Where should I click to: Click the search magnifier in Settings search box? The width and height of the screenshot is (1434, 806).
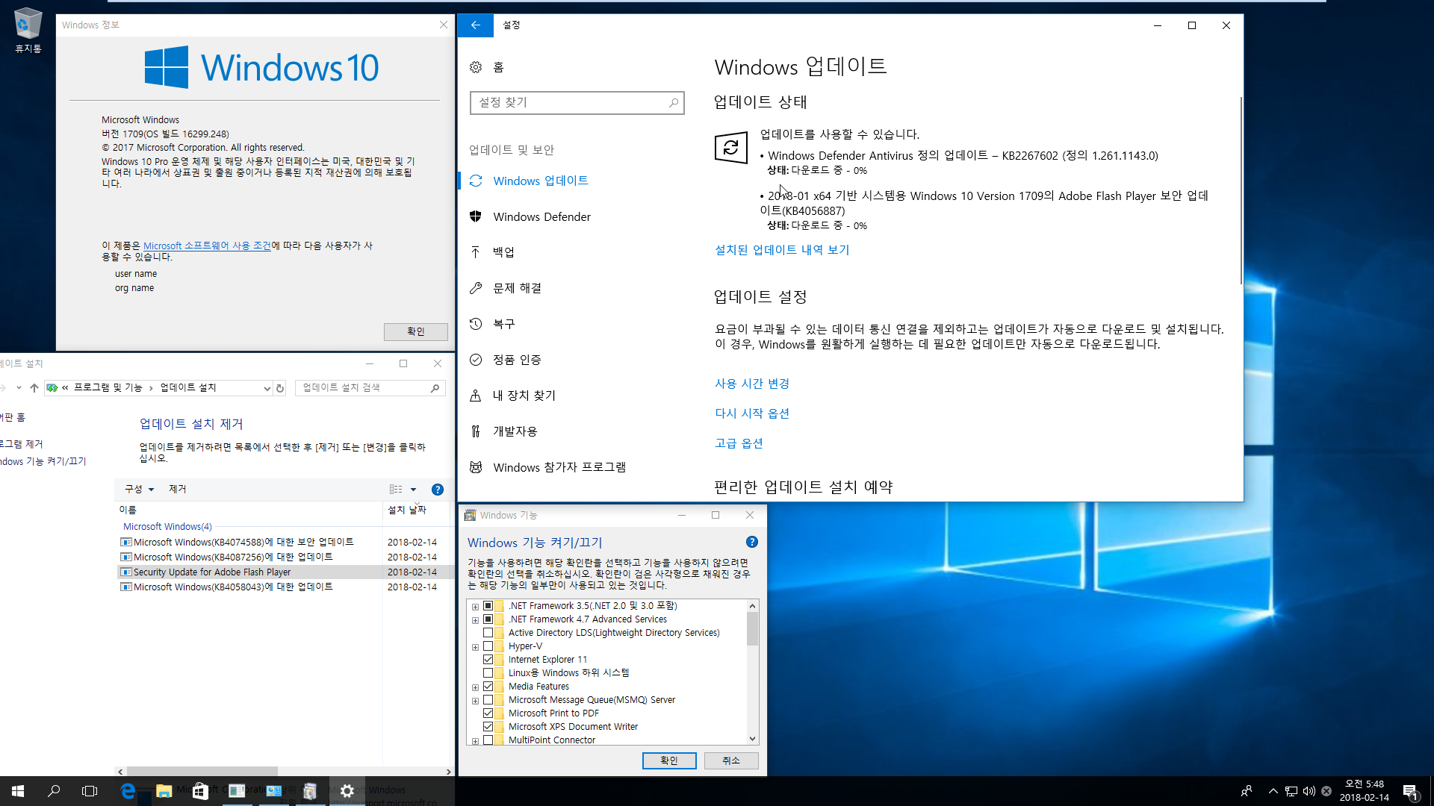[x=673, y=102]
